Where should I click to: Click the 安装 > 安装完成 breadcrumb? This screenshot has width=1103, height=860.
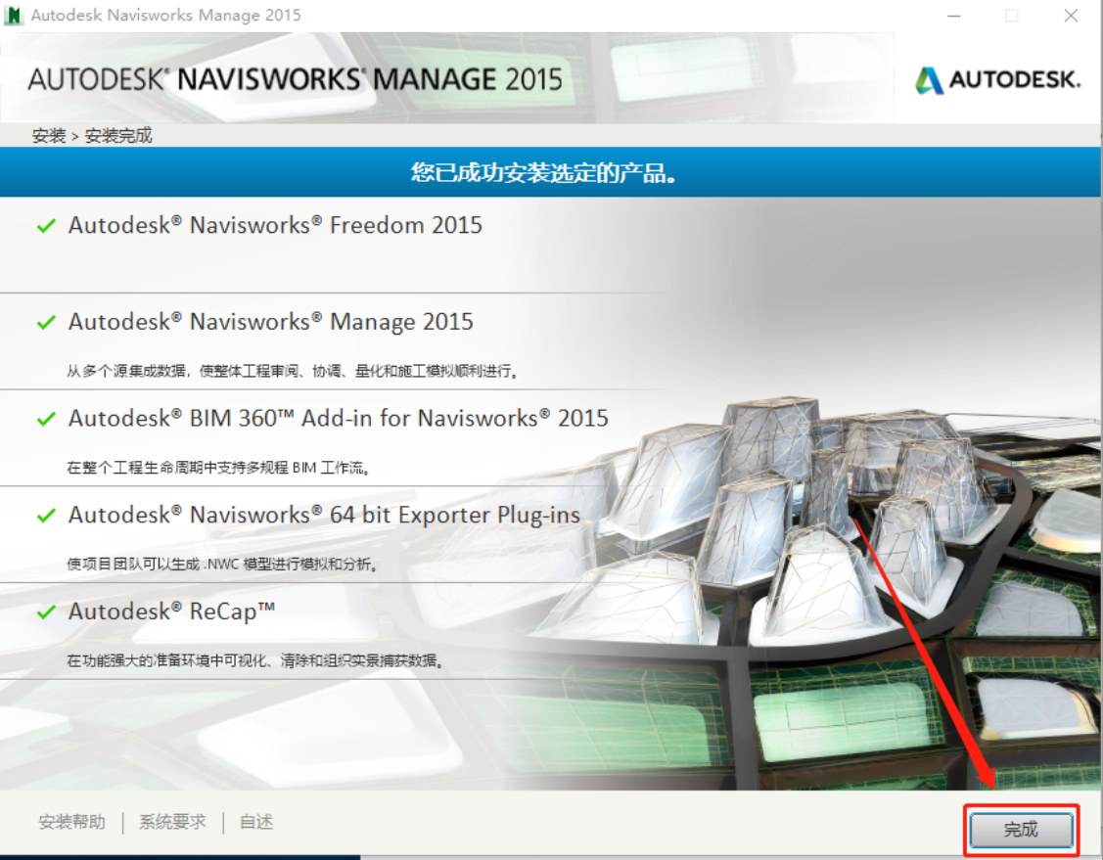click(92, 136)
